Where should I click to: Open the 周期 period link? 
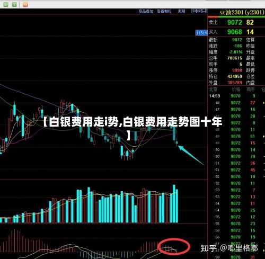(181, 11)
